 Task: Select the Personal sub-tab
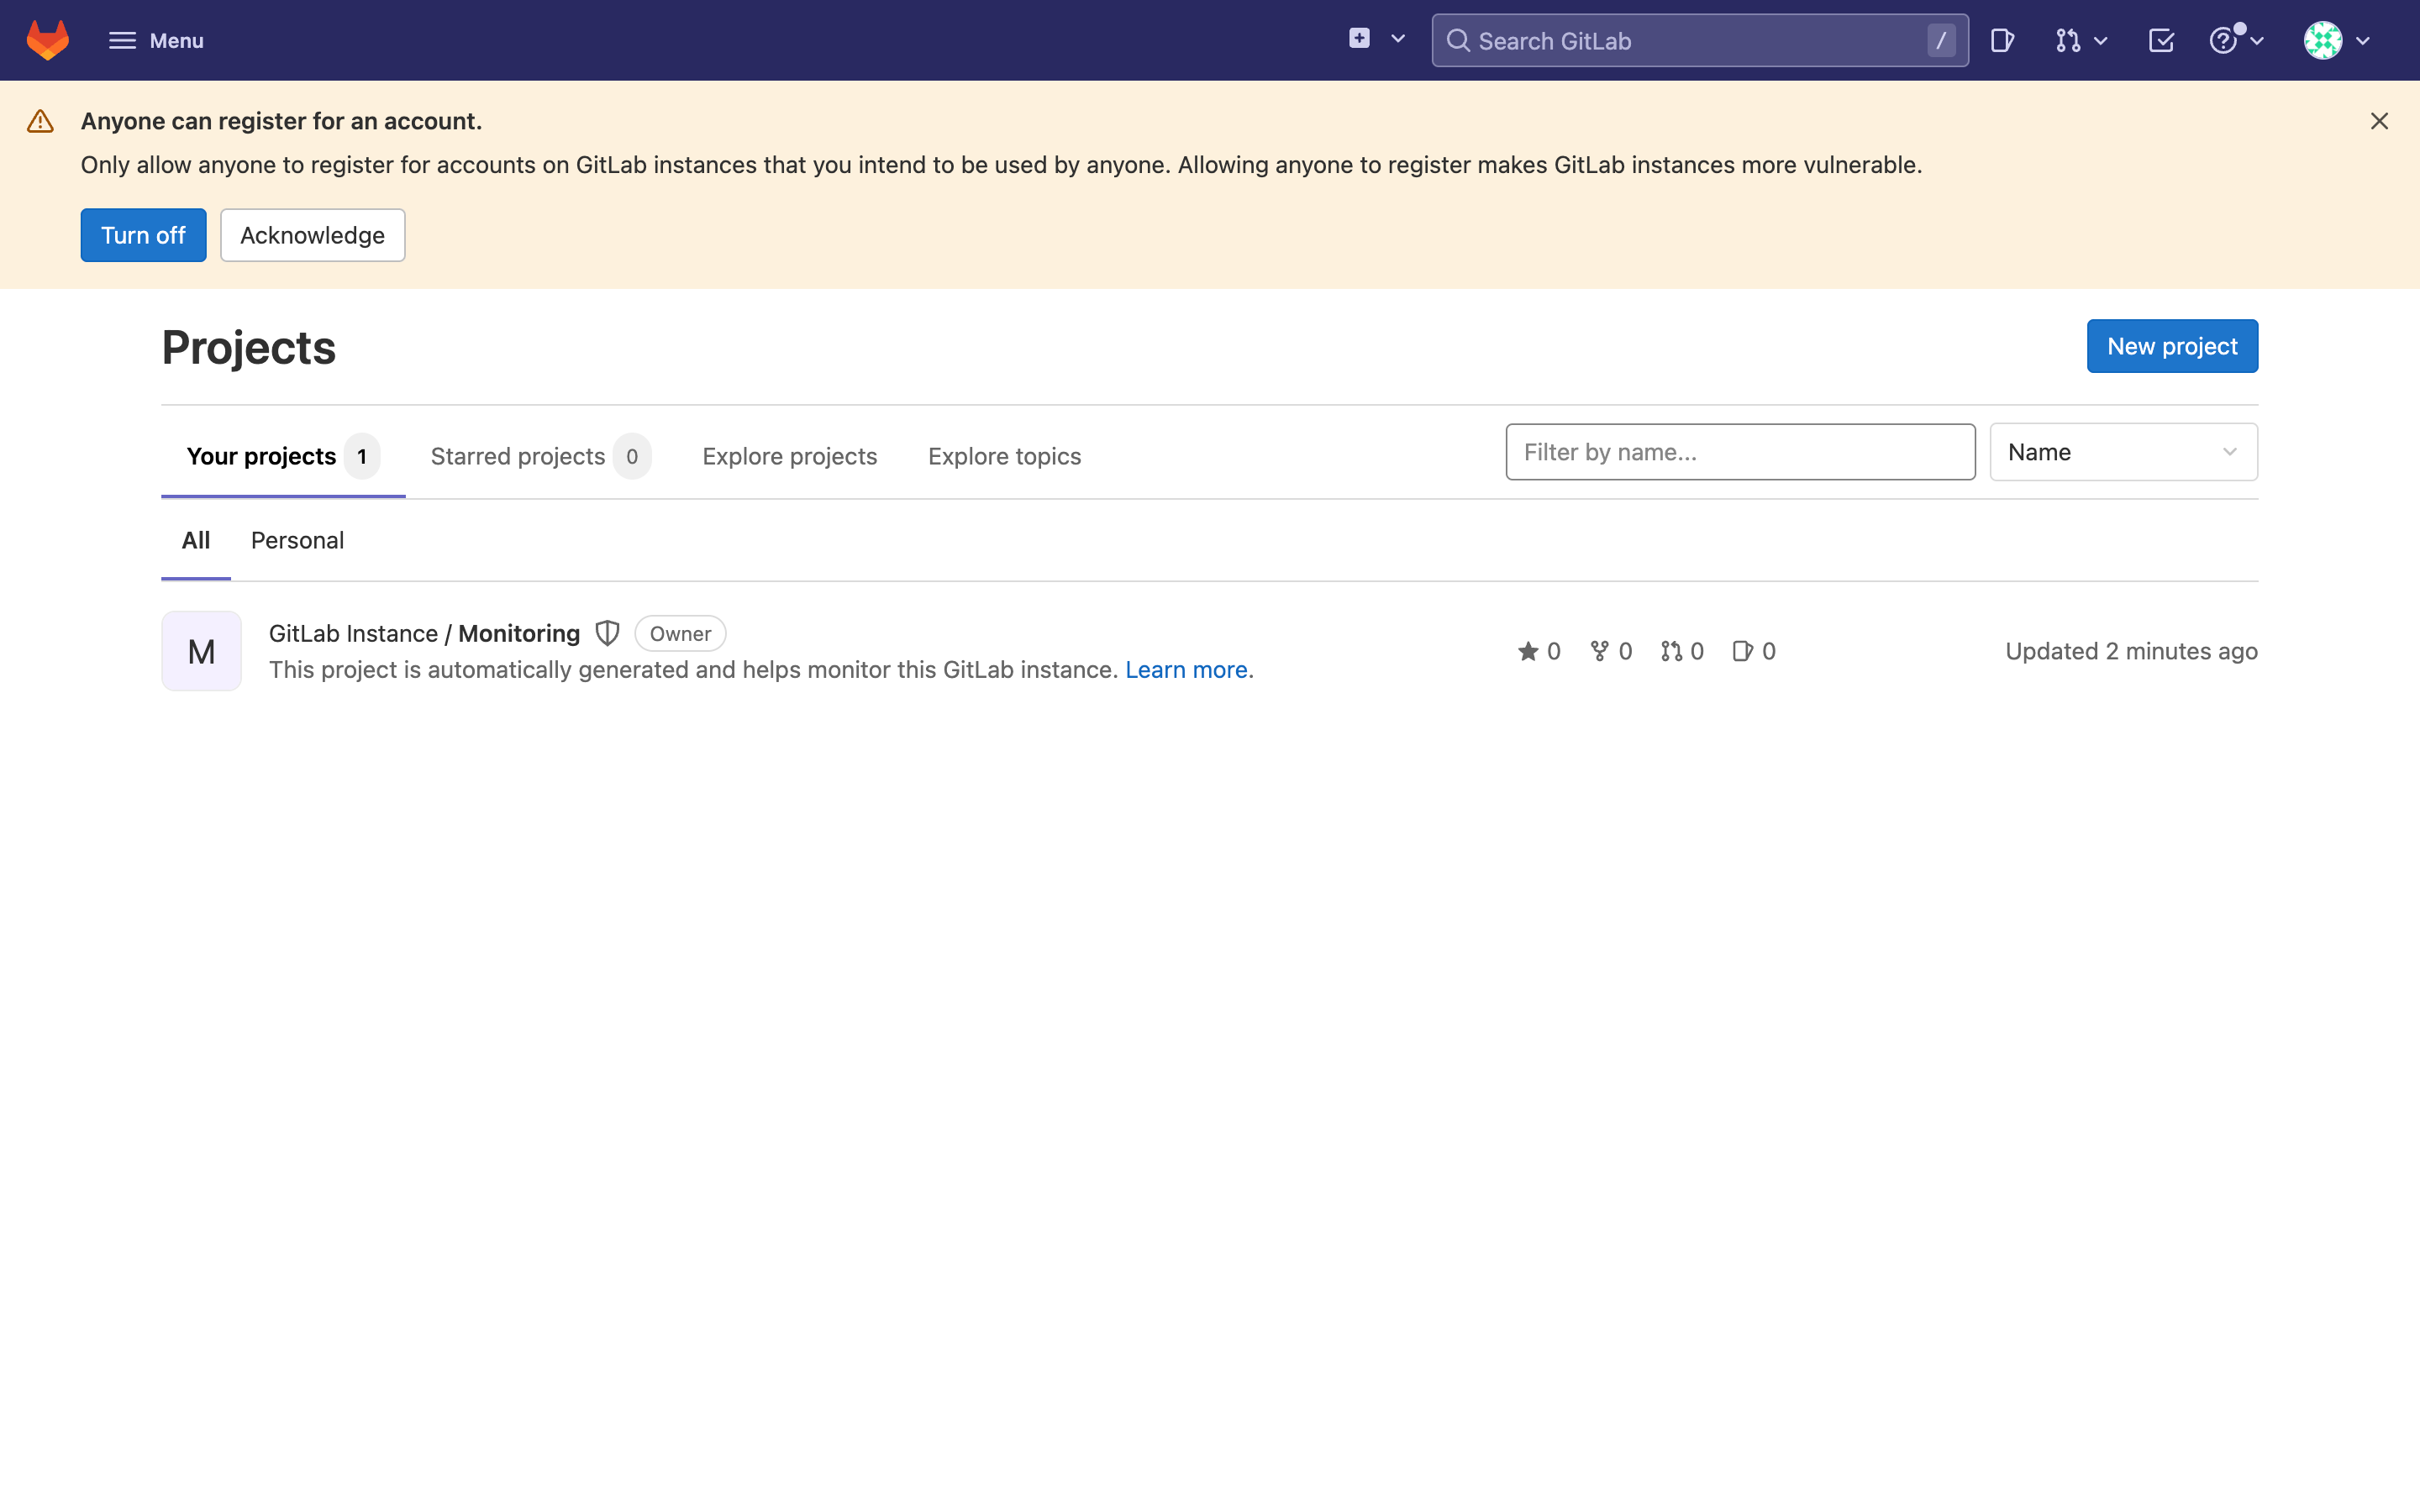coord(297,540)
